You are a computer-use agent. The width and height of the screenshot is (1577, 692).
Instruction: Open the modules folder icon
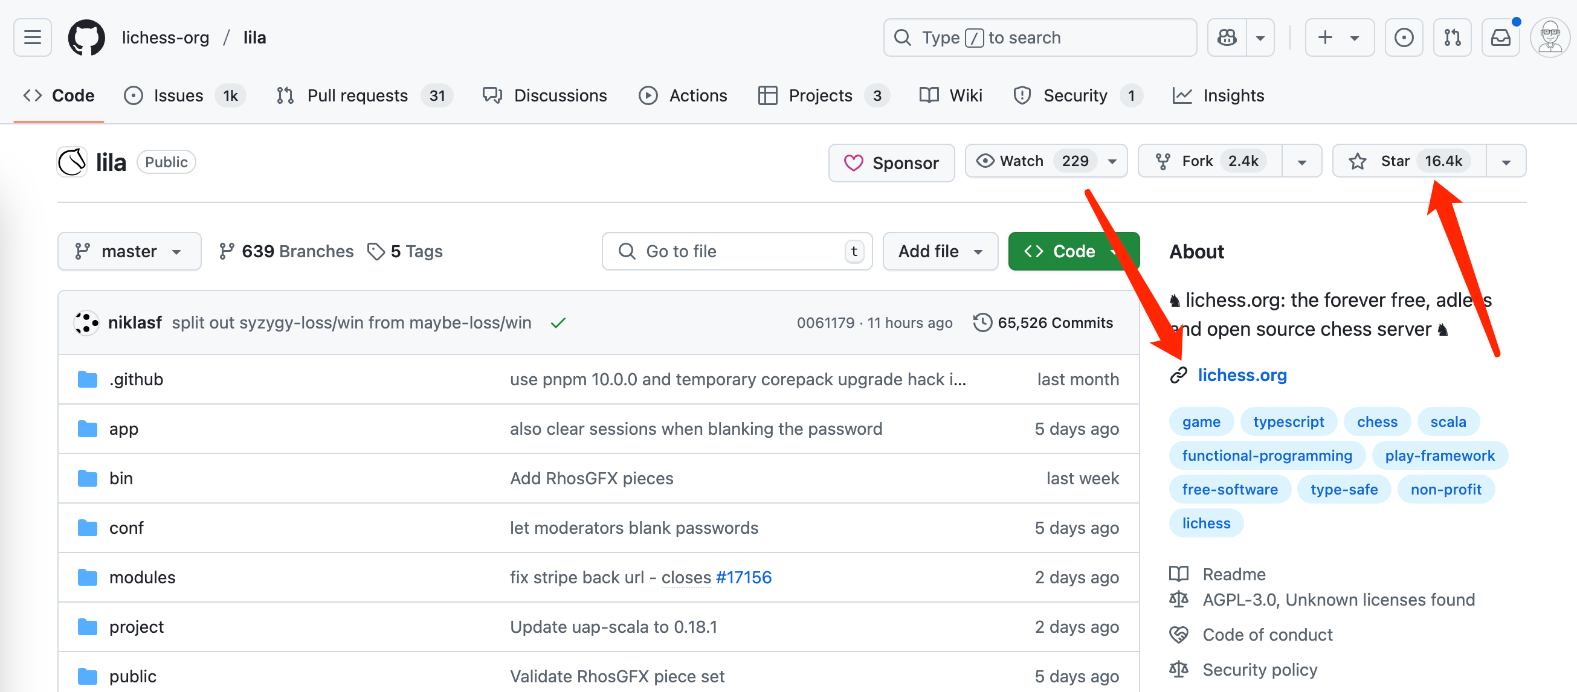click(88, 577)
